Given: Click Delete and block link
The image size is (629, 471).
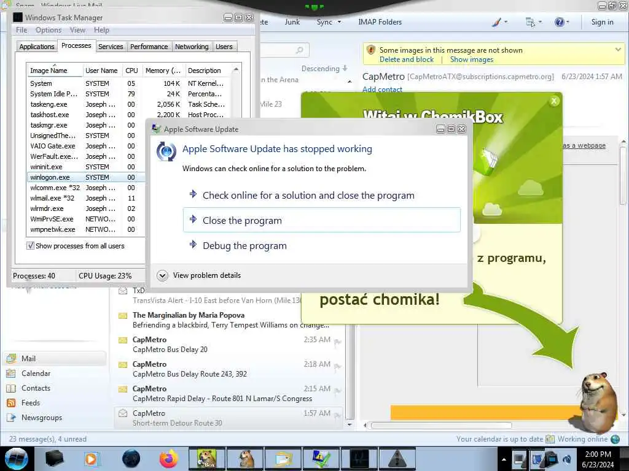Looking at the screenshot, I should click(x=407, y=59).
